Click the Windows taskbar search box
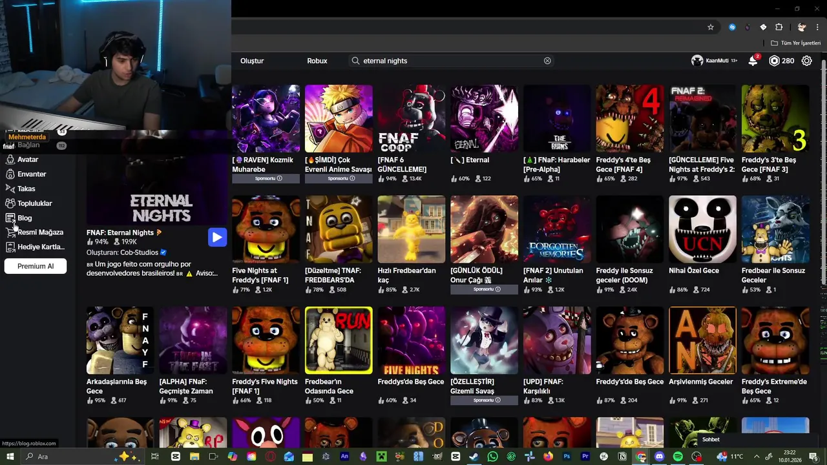The height and width of the screenshot is (465, 827). click(x=83, y=457)
